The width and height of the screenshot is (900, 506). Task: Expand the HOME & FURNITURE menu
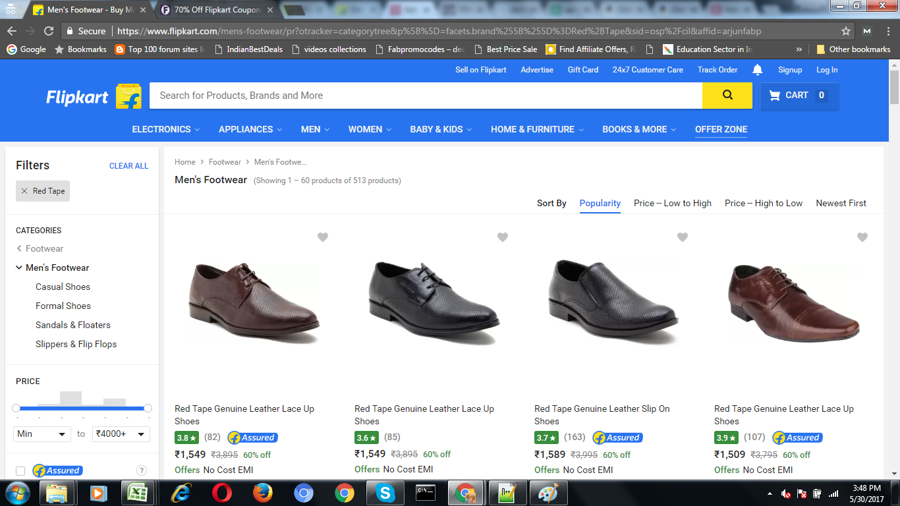coord(538,129)
